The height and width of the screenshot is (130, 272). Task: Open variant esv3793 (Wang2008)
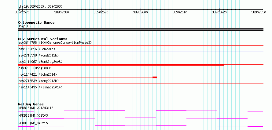(35, 68)
